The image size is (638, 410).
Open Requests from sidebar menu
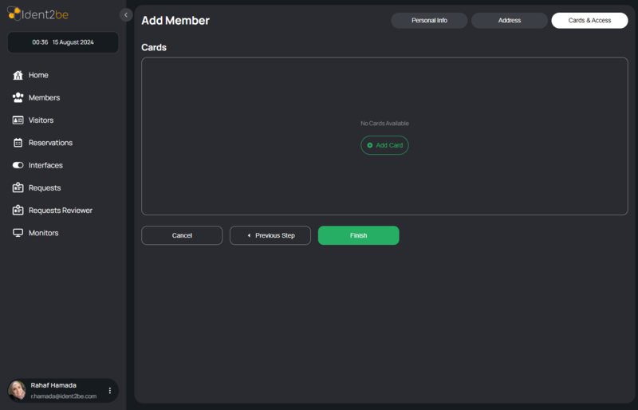(x=45, y=188)
